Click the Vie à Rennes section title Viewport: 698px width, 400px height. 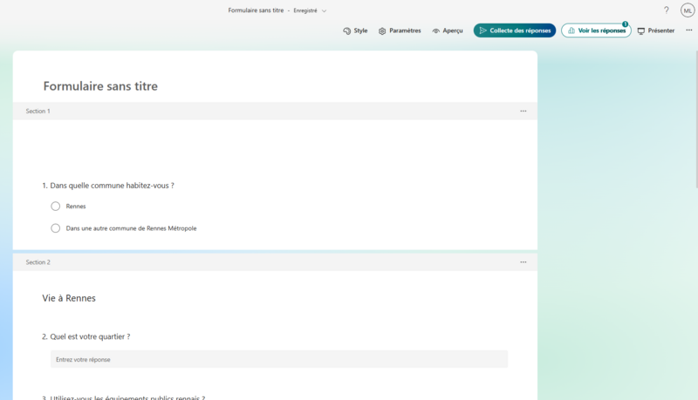point(69,298)
